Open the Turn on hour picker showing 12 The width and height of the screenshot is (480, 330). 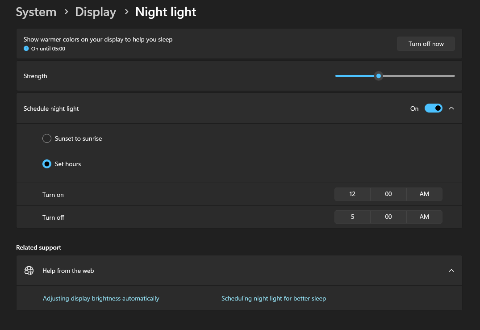pos(352,194)
